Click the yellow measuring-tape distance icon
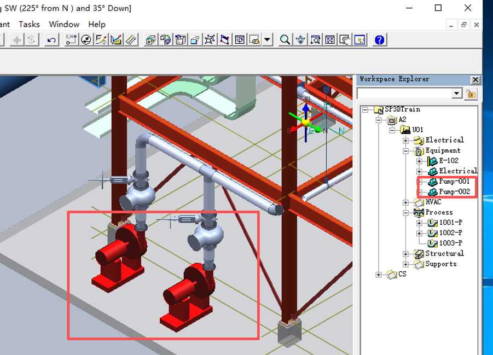The width and height of the screenshot is (493, 355). 117,40
